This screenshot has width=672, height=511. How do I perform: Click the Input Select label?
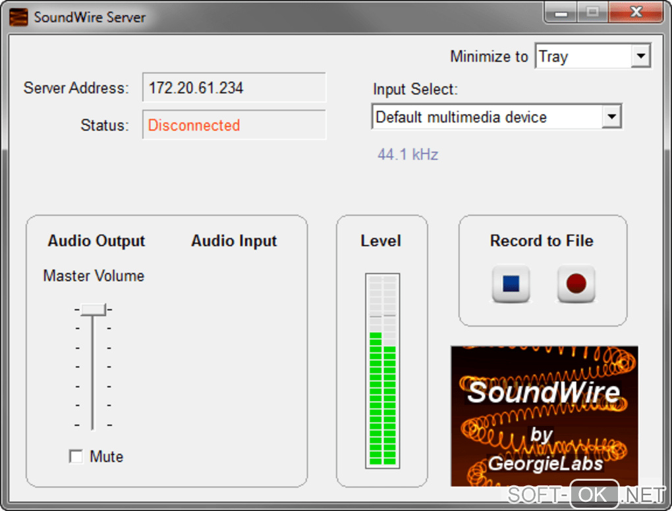415,89
